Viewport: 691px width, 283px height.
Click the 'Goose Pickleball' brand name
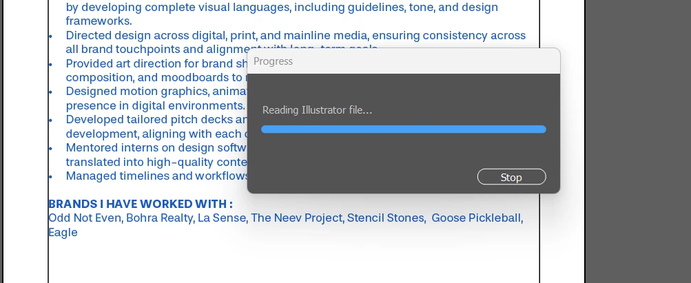[x=477, y=218]
